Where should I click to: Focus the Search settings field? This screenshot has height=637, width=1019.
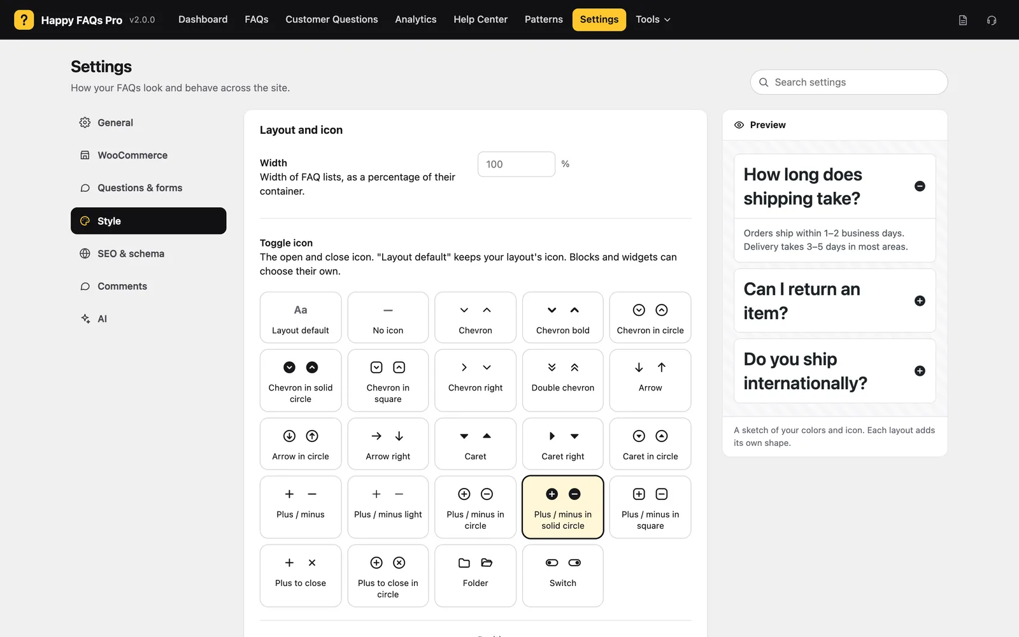[x=849, y=82]
